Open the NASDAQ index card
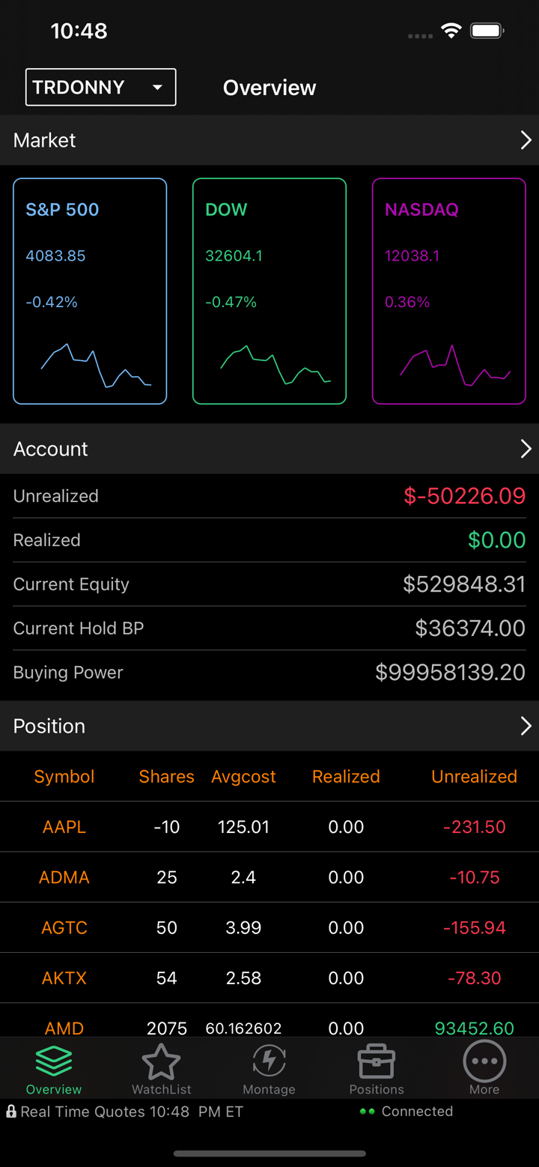 (x=449, y=291)
